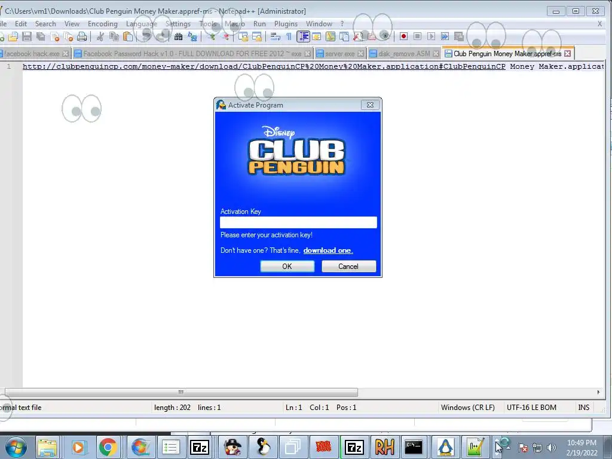Click the macro Playback icon
The width and height of the screenshot is (612, 459).
(431, 36)
